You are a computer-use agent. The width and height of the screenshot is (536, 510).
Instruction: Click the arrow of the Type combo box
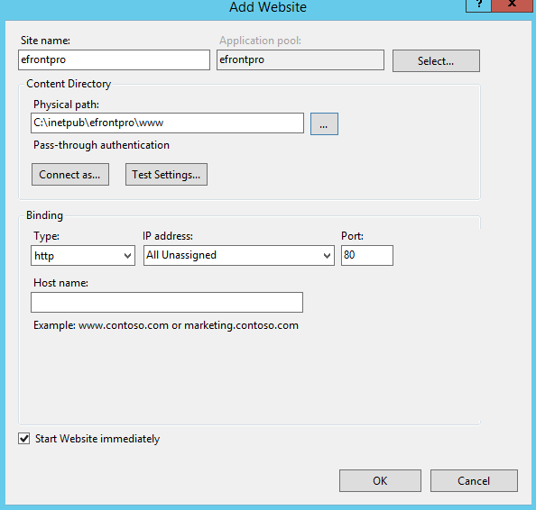127,256
